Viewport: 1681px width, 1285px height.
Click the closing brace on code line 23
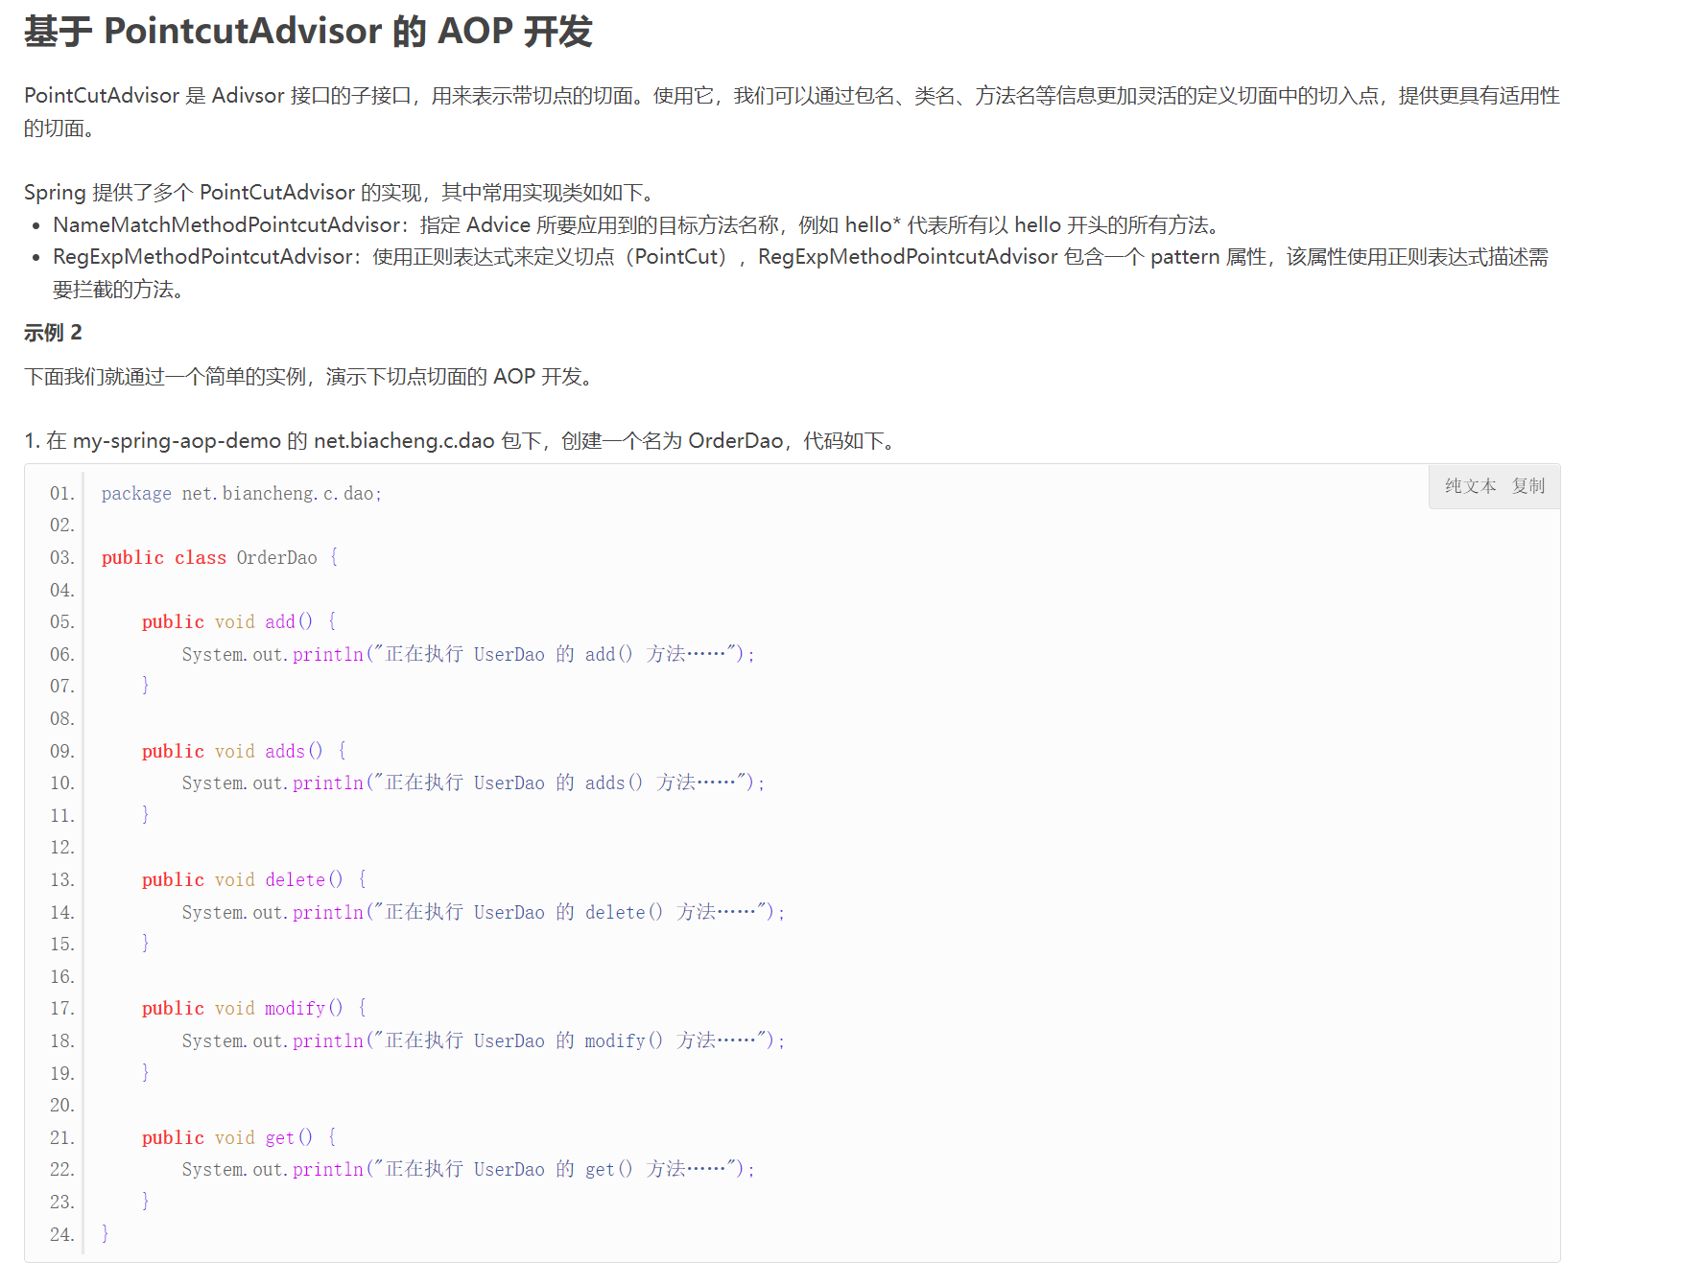146,1202
